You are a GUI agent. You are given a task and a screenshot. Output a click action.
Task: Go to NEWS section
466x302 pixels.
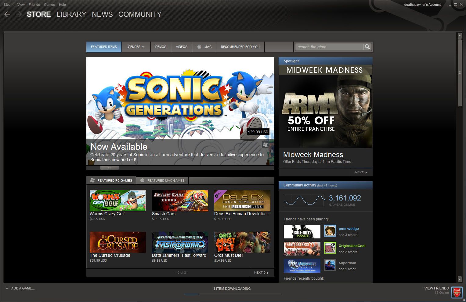[x=102, y=14]
